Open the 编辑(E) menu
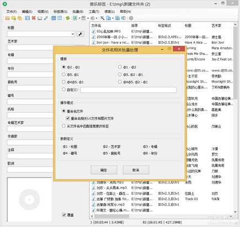Screen dimensions: 240x227 (x=27, y=12)
